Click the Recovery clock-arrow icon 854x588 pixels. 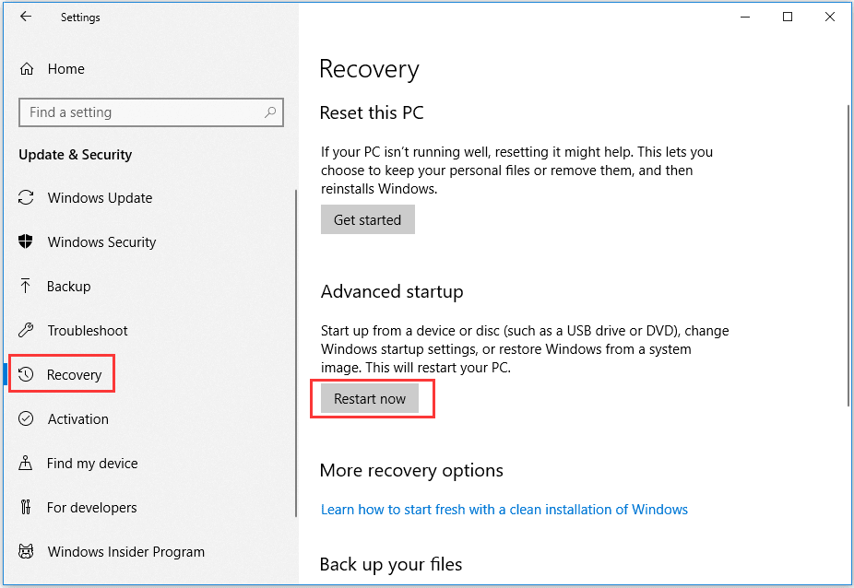[29, 374]
